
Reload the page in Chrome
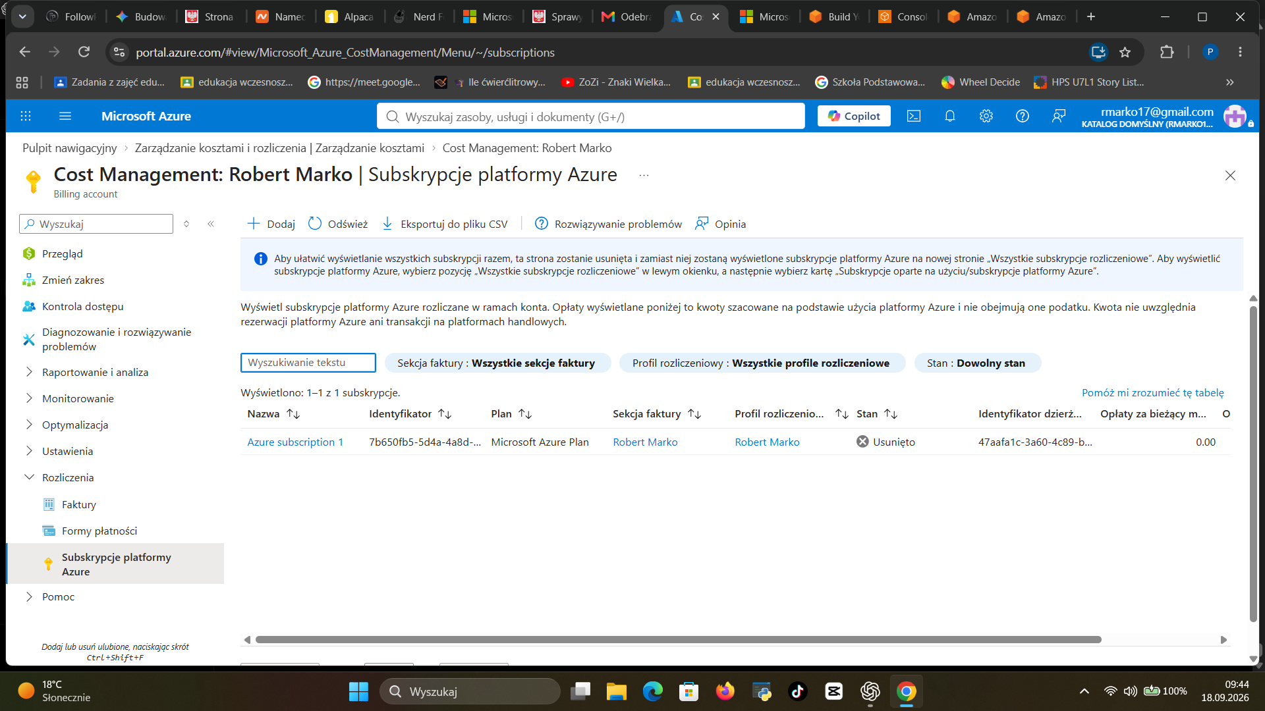click(84, 52)
